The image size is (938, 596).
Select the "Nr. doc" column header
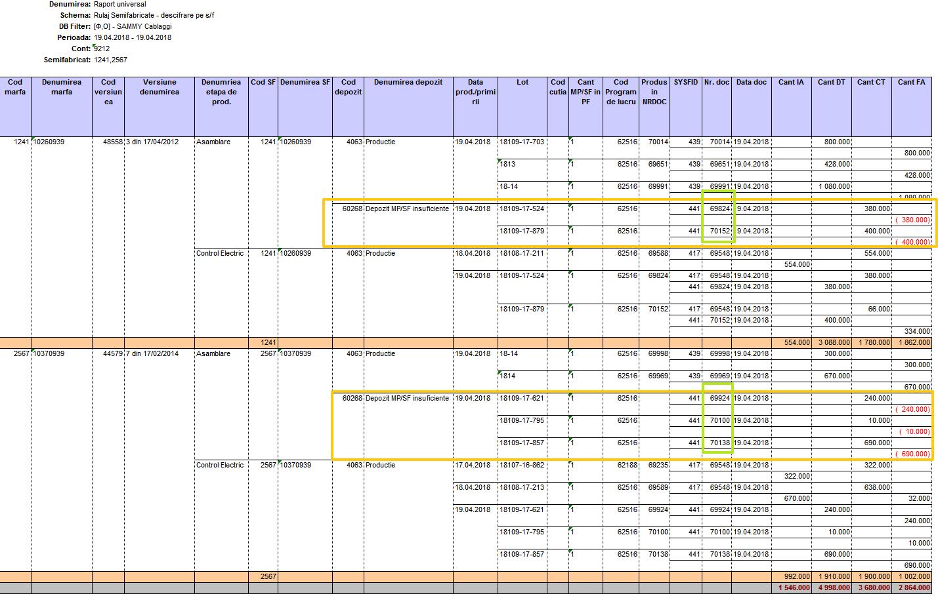(x=717, y=107)
